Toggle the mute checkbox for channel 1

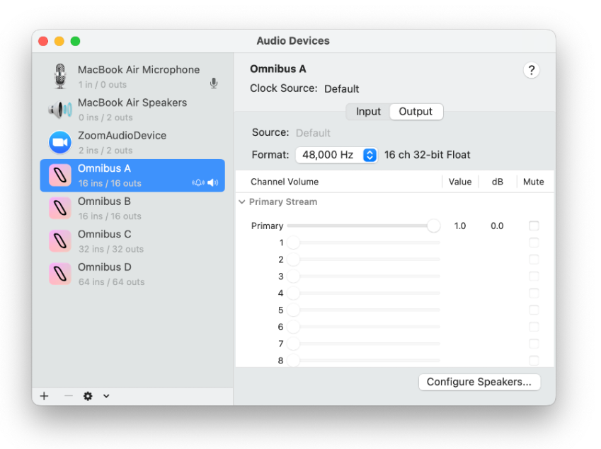(534, 243)
